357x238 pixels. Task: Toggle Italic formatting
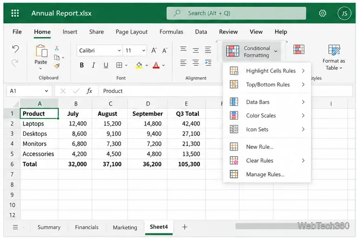click(93, 66)
